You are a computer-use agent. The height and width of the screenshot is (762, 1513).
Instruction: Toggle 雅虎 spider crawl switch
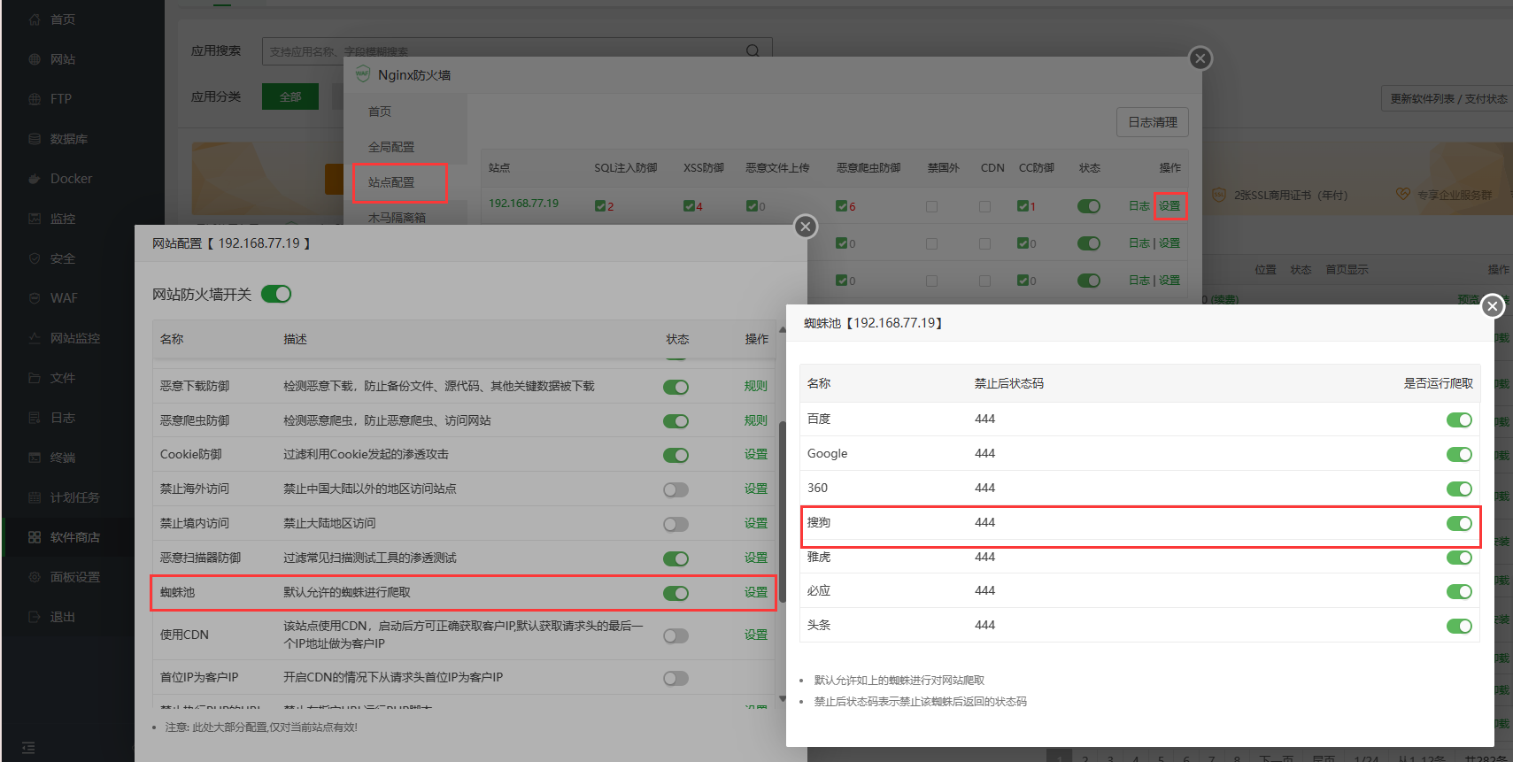pos(1459,558)
